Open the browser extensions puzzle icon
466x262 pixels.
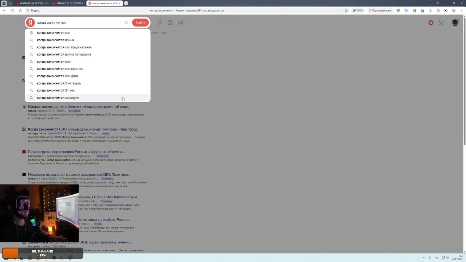(x=438, y=11)
